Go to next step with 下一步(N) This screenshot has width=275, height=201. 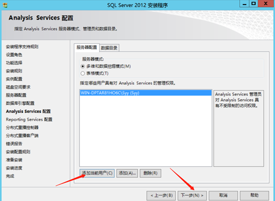pos(192,195)
